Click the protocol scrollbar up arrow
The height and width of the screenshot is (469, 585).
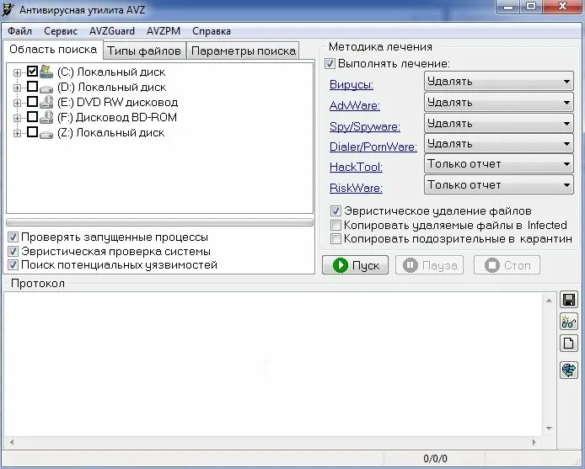[x=549, y=300]
